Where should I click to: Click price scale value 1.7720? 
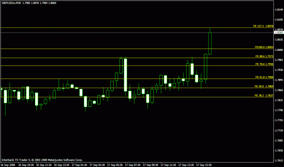[x=279, y=130]
